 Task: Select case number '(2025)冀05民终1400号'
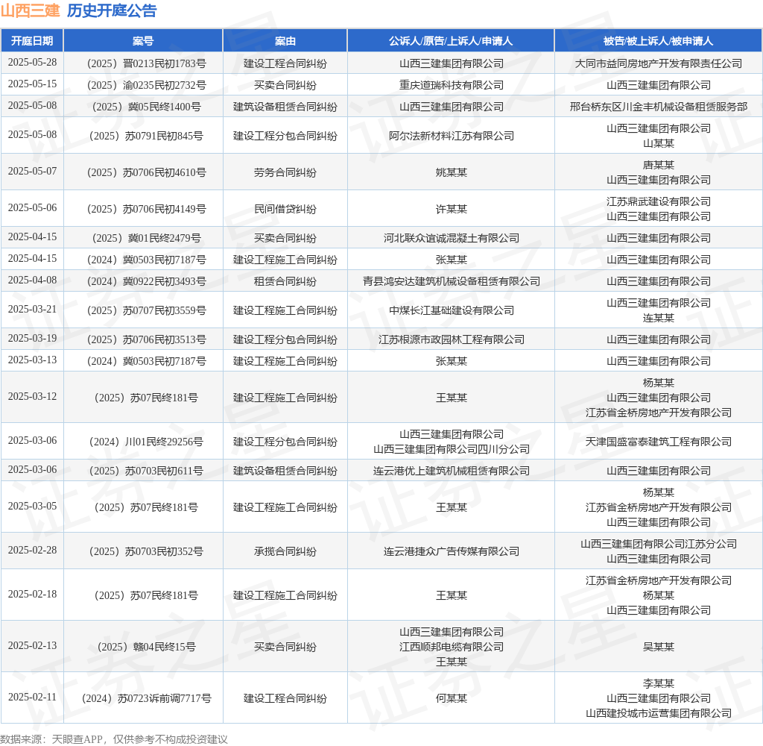[x=147, y=107]
